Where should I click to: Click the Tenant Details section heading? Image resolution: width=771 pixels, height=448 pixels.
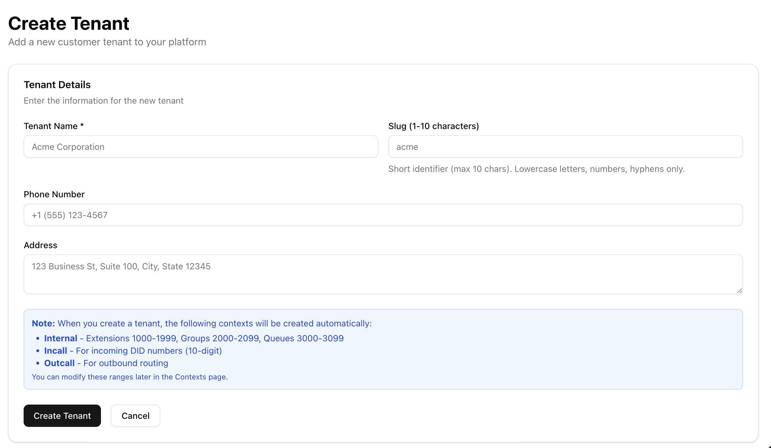pos(57,84)
